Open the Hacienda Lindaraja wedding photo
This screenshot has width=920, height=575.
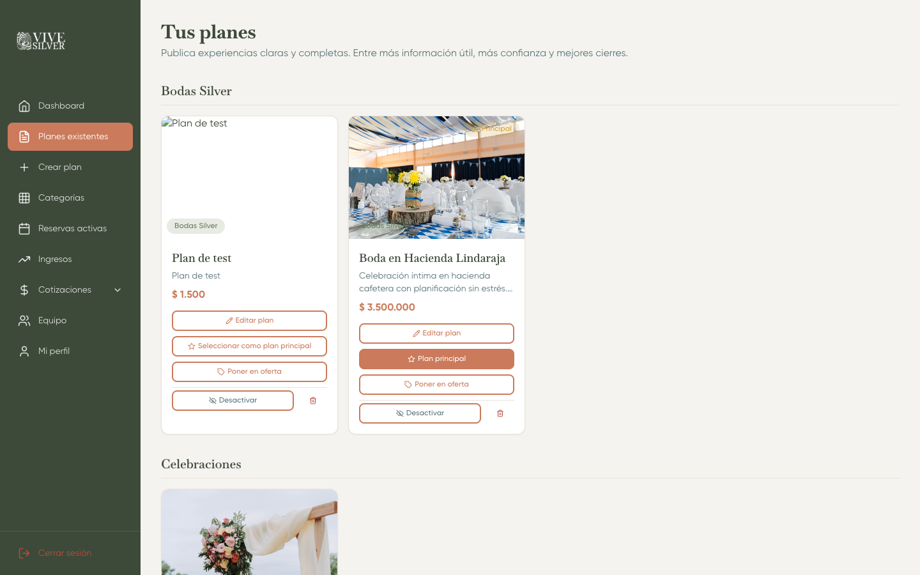point(436,178)
